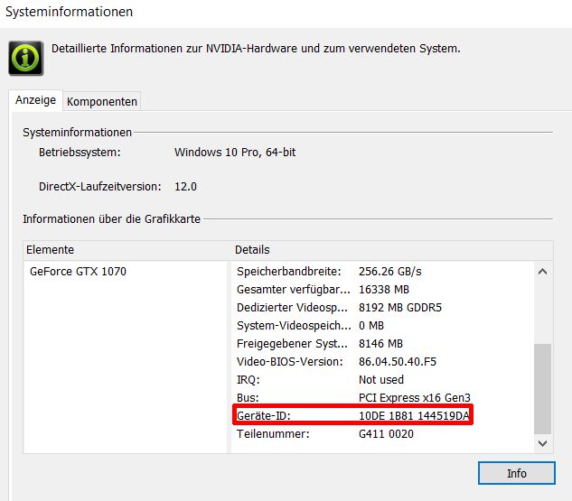Screen dimensions: 572x501
Task: Click the details list scroll-up arrow
Action: click(x=542, y=272)
